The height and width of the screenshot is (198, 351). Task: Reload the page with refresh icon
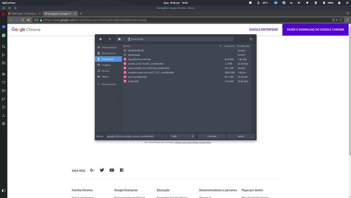tap(22, 20)
